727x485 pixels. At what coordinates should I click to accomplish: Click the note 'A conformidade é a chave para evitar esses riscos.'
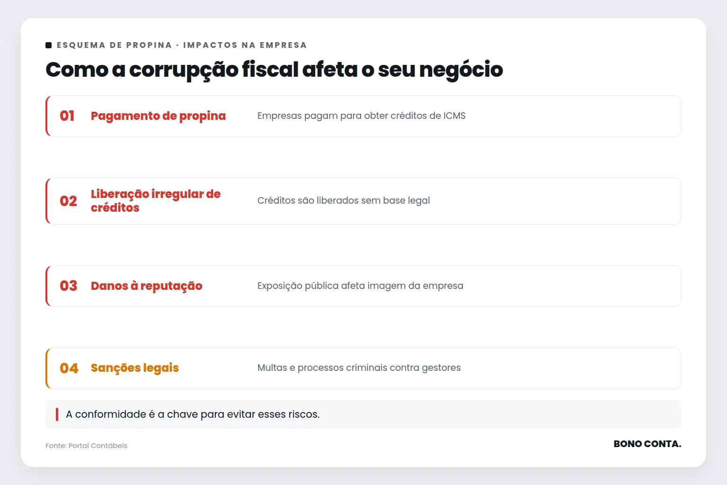pos(193,414)
